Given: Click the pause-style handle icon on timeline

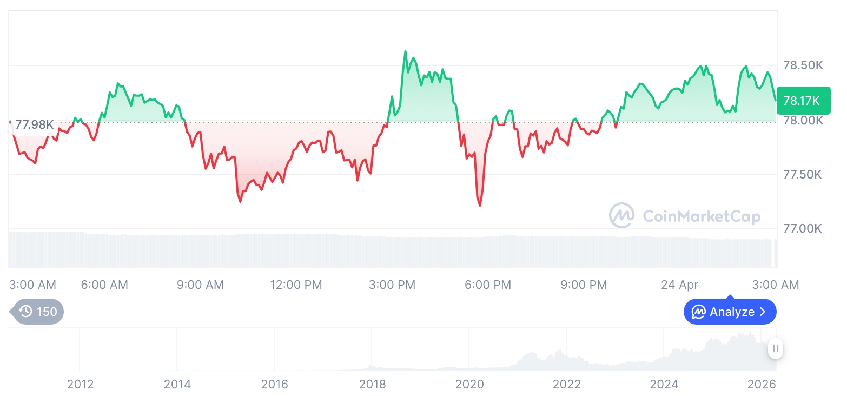Looking at the screenshot, I should pyautogui.click(x=776, y=348).
